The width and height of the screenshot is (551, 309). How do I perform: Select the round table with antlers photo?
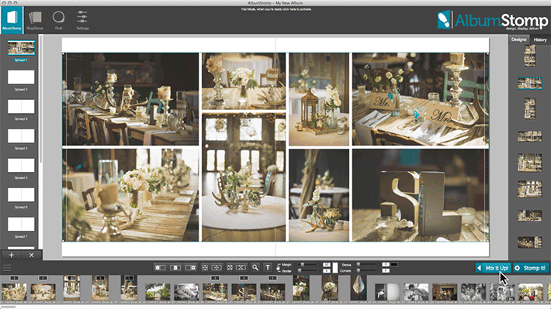click(x=244, y=177)
